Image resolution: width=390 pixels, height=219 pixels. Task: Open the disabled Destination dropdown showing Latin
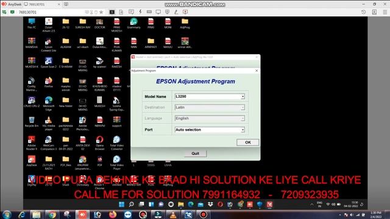(x=210, y=107)
